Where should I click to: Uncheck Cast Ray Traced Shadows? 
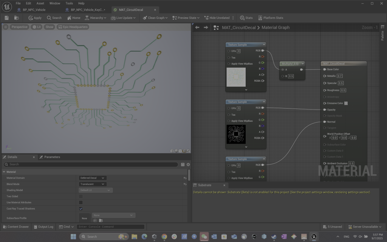tap(80, 208)
